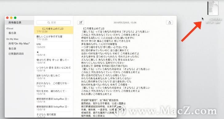The width and height of the screenshot is (224, 119).
Task: Open the note starting 僕はただ 君を
Action: (54, 61)
